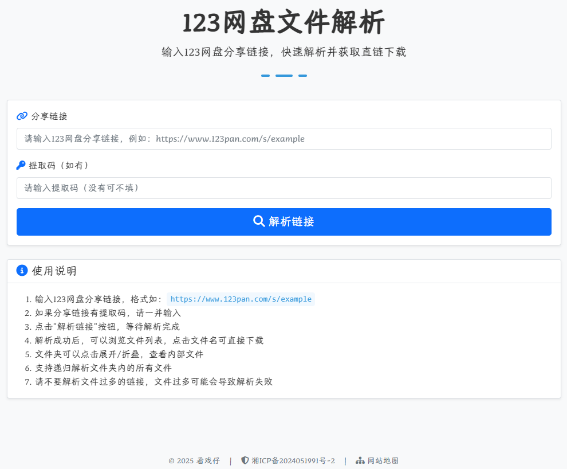Viewport: 567px width, 469px height.
Task: Click the example URL in instruction step 1
Action: coord(241,299)
